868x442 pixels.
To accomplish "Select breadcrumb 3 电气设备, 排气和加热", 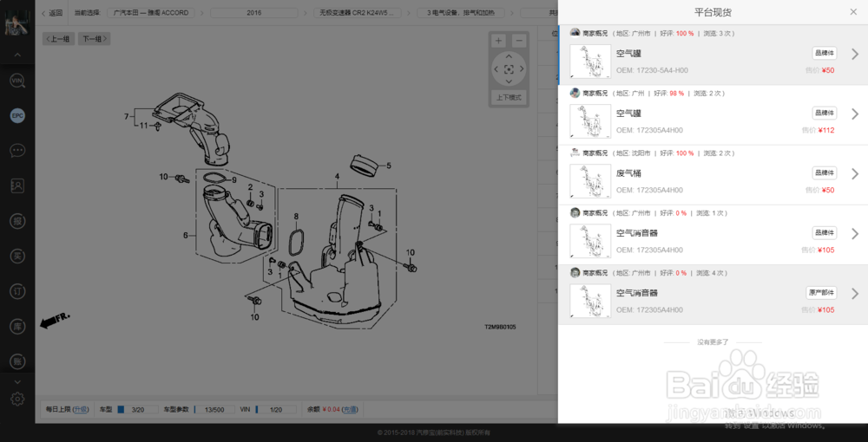I will click(x=461, y=13).
